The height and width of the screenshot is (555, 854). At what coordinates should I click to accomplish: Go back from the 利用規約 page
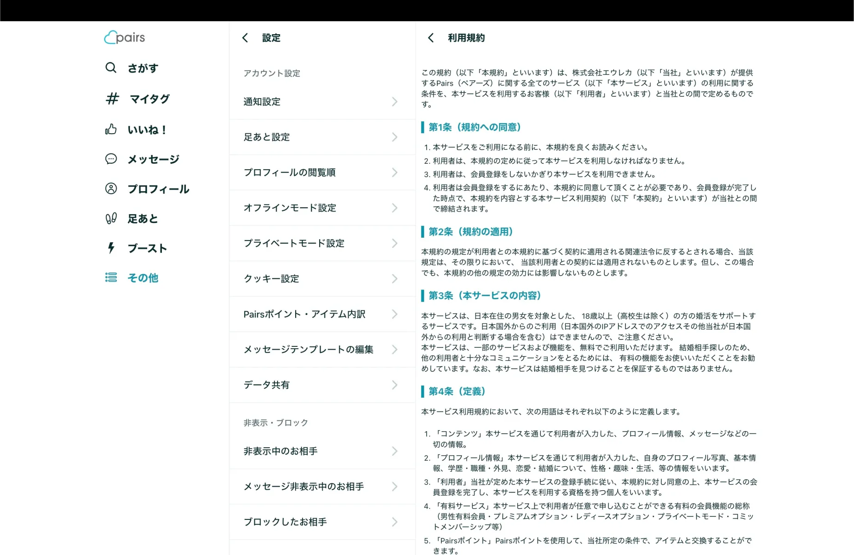click(x=431, y=38)
